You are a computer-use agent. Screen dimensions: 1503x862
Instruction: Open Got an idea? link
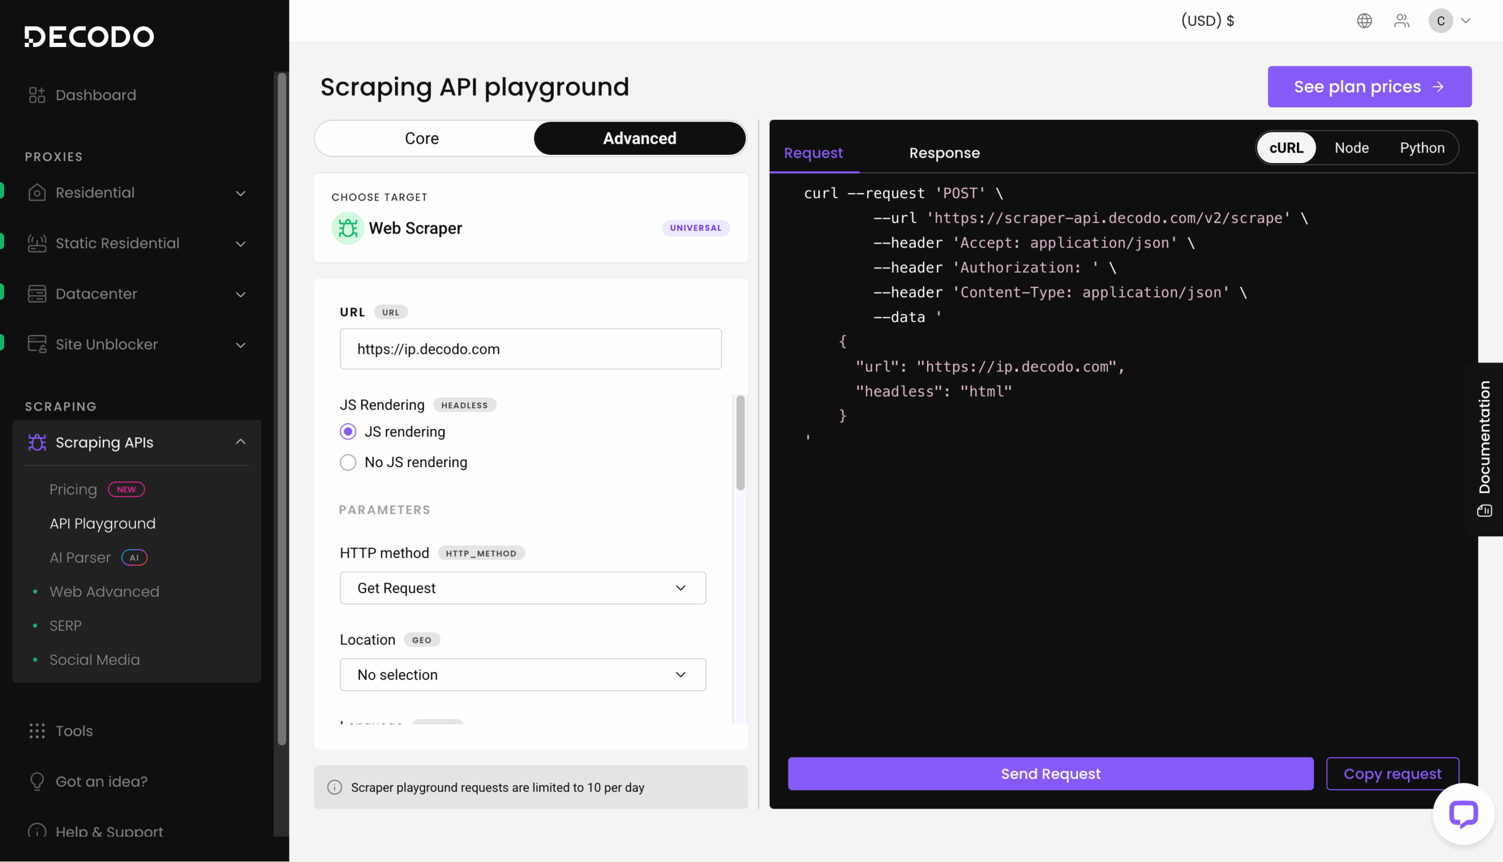pyautogui.click(x=101, y=782)
